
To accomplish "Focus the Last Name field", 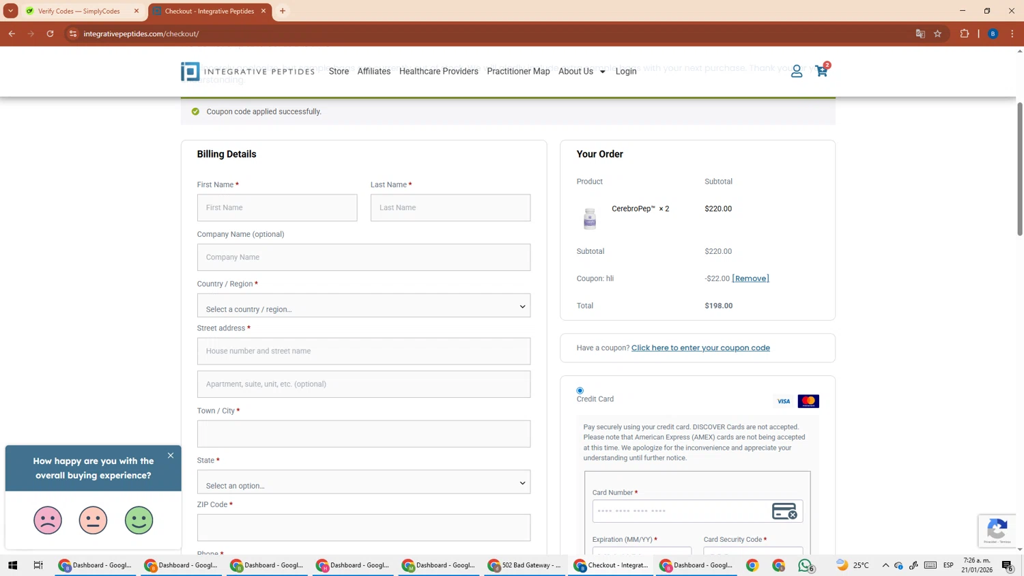I will [451, 207].
